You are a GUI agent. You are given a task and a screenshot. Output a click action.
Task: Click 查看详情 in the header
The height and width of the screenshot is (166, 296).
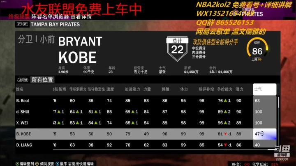[x=81, y=17]
